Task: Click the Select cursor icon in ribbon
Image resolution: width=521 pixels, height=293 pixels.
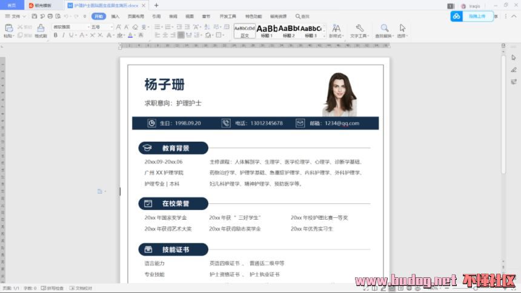Action: [402, 28]
